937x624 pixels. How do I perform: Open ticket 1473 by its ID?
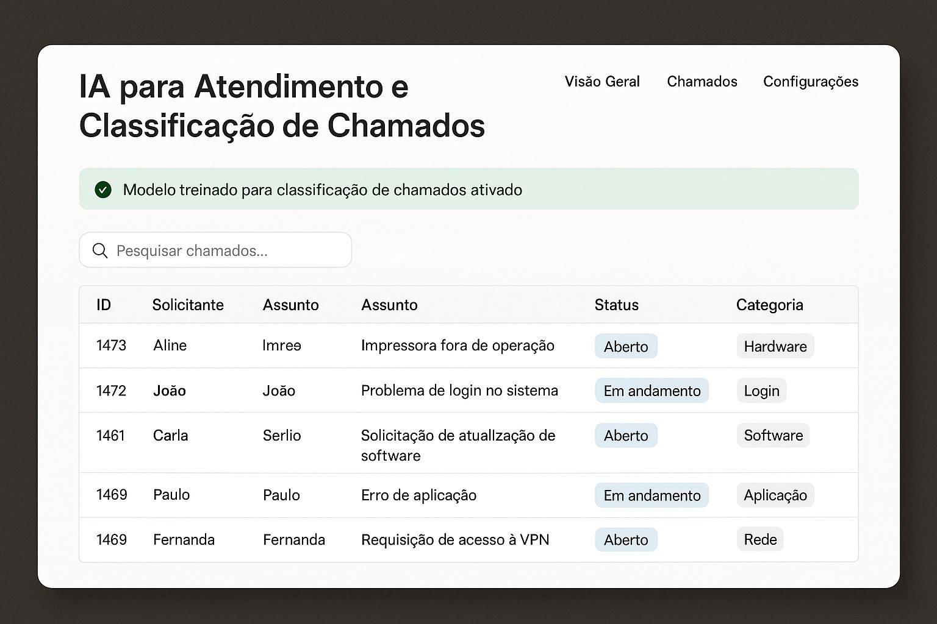(111, 346)
